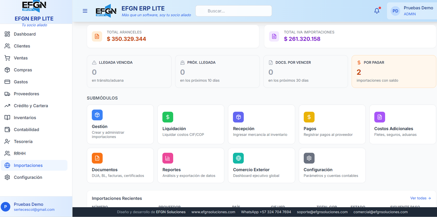This screenshot has width=437, height=217.
Task: Open the Pagos submodule card
Action: [332, 124]
